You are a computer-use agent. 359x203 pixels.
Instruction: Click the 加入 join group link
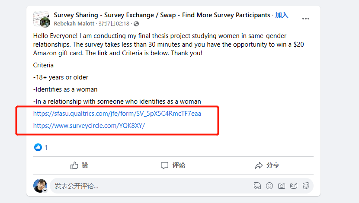pos(282,15)
